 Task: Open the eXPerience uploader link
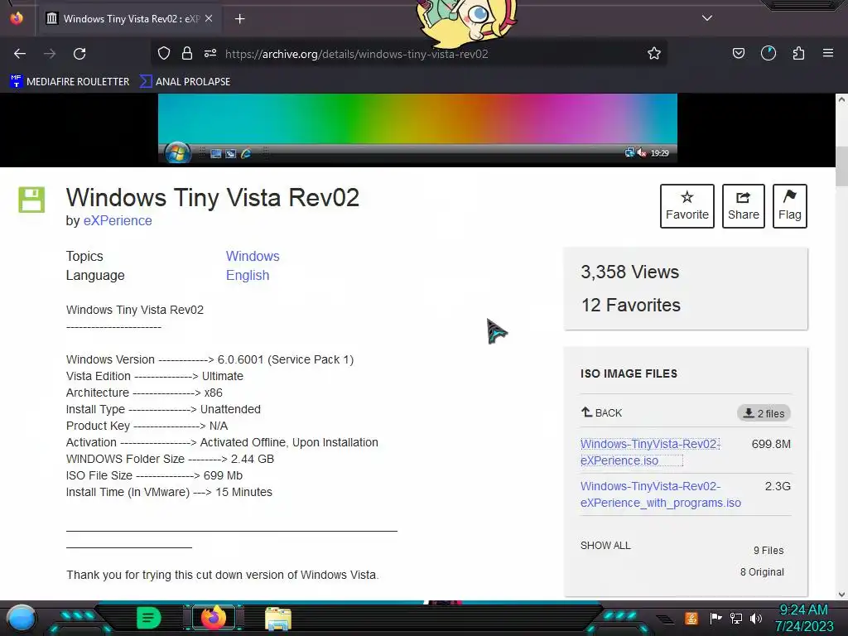pos(118,220)
